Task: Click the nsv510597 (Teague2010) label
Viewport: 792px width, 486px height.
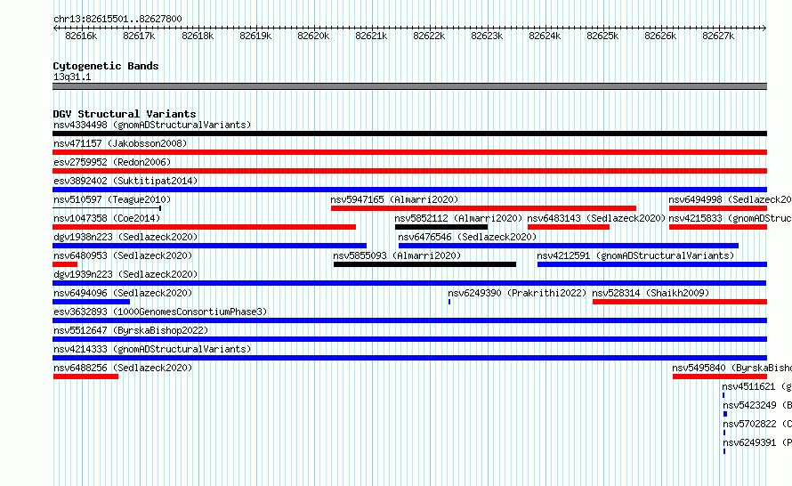Action: point(112,199)
